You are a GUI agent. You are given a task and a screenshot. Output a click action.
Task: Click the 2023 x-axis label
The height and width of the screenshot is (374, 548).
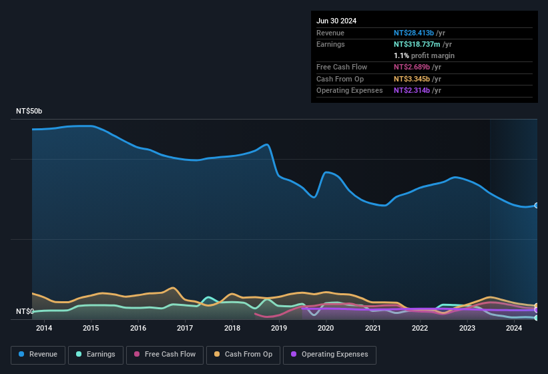(x=467, y=328)
